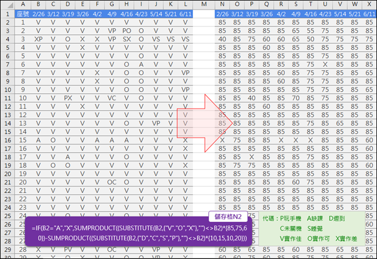Viewport: 377px width, 259px height.
Task: Select row header 16
Action: coord(7,140)
